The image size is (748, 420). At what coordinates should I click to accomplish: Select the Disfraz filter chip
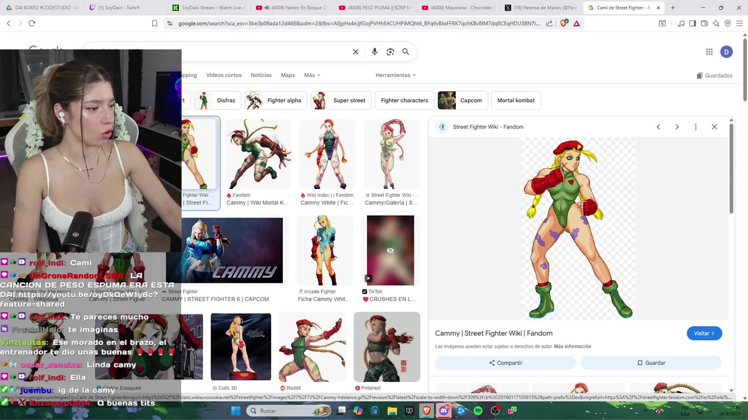click(218, 100)
